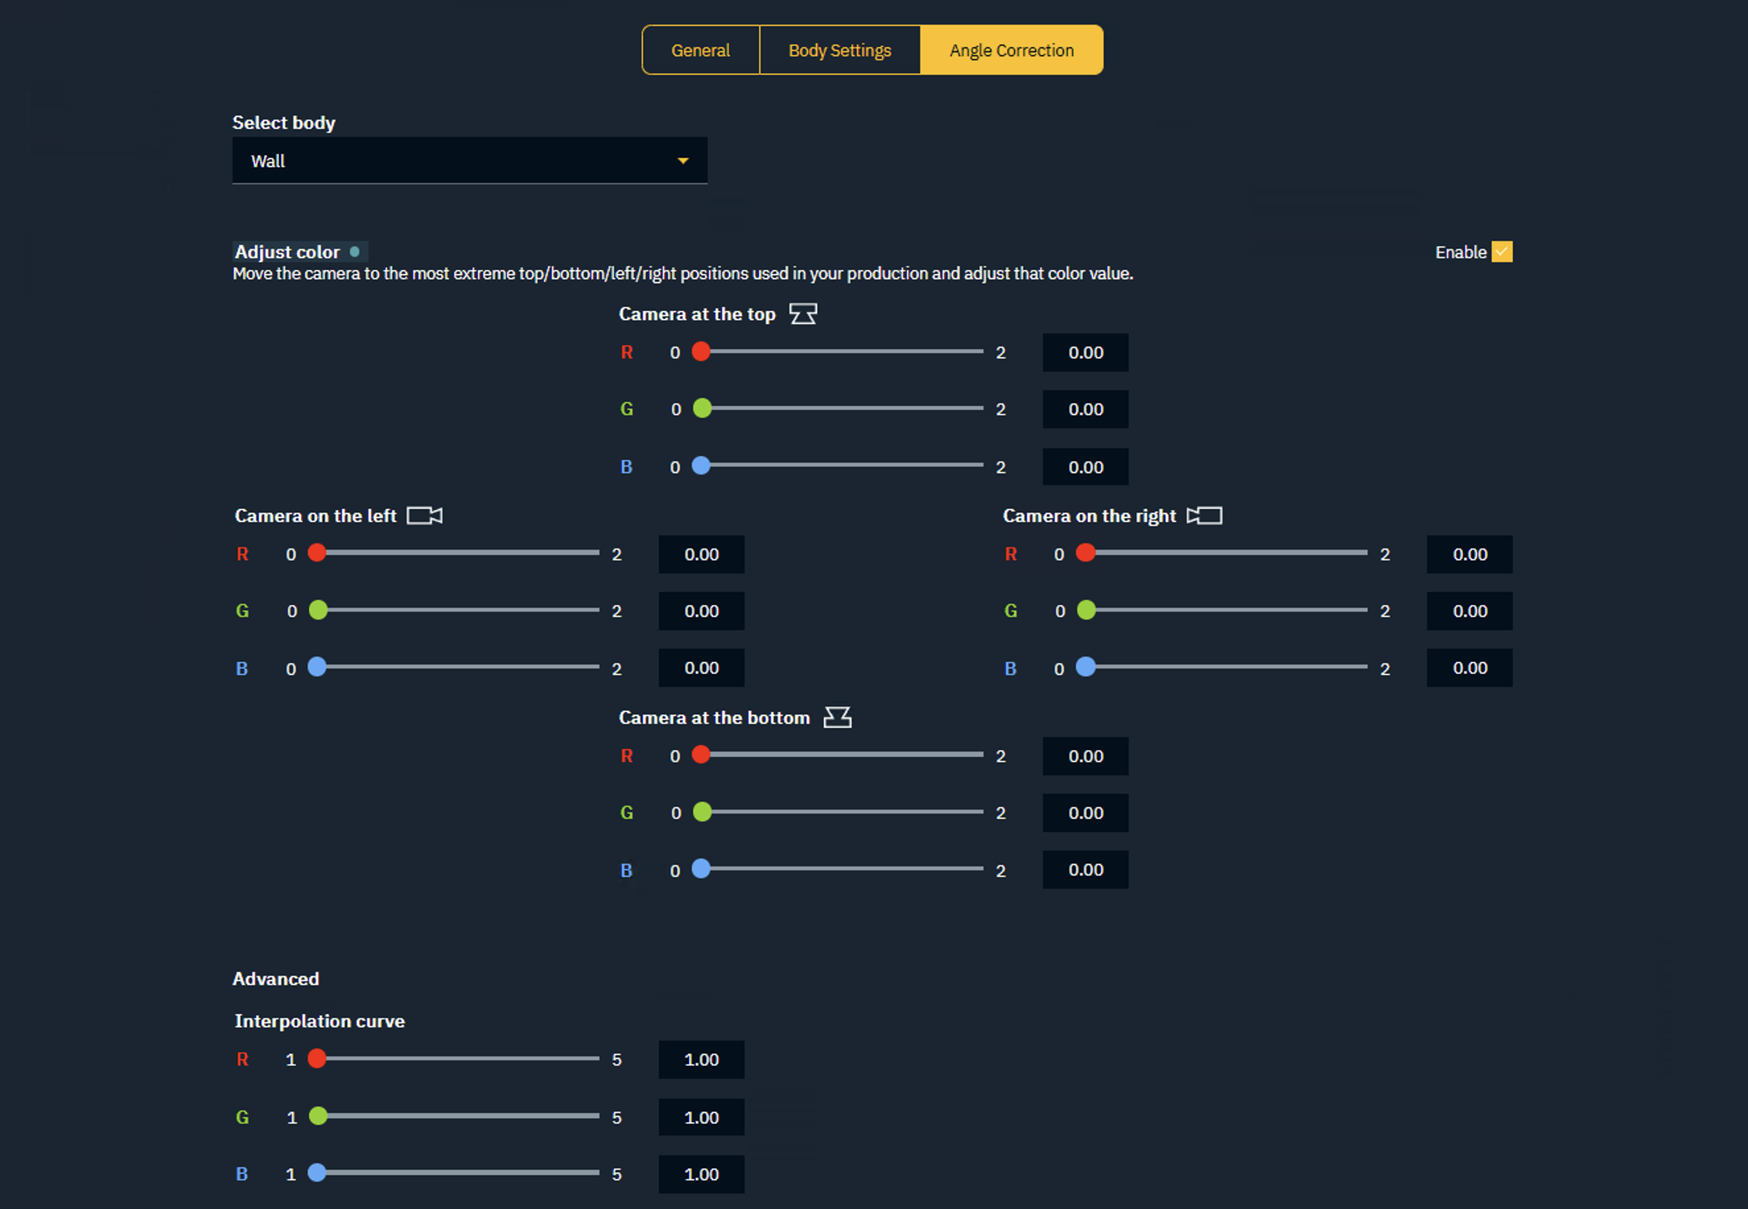Click the Interpolation curve B slider

coord(454,1173)
